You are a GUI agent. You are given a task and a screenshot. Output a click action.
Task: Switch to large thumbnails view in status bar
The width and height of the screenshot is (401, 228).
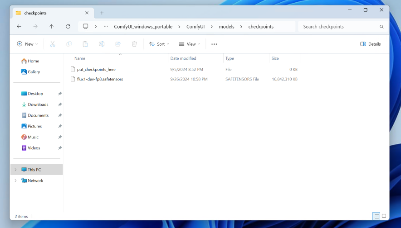coord(384,216)
